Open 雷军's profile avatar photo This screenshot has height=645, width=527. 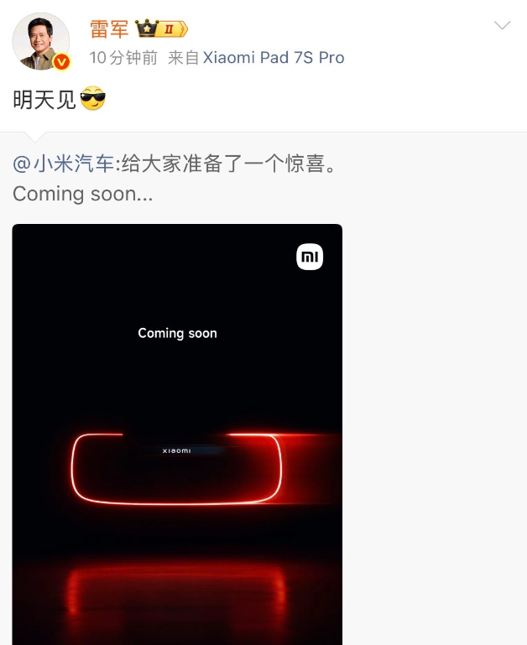pyautogui.click(x=41, y=41)
